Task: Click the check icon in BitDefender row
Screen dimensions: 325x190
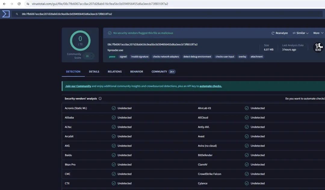Action: point(247,155)
